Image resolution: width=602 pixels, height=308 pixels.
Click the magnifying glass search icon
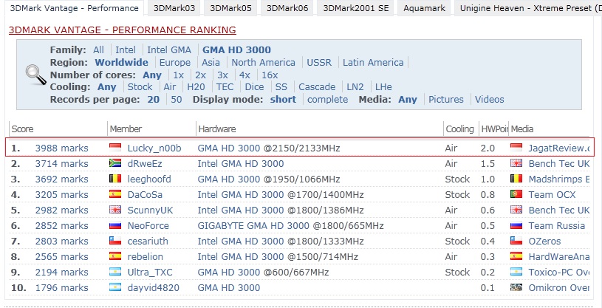point(35,75)
